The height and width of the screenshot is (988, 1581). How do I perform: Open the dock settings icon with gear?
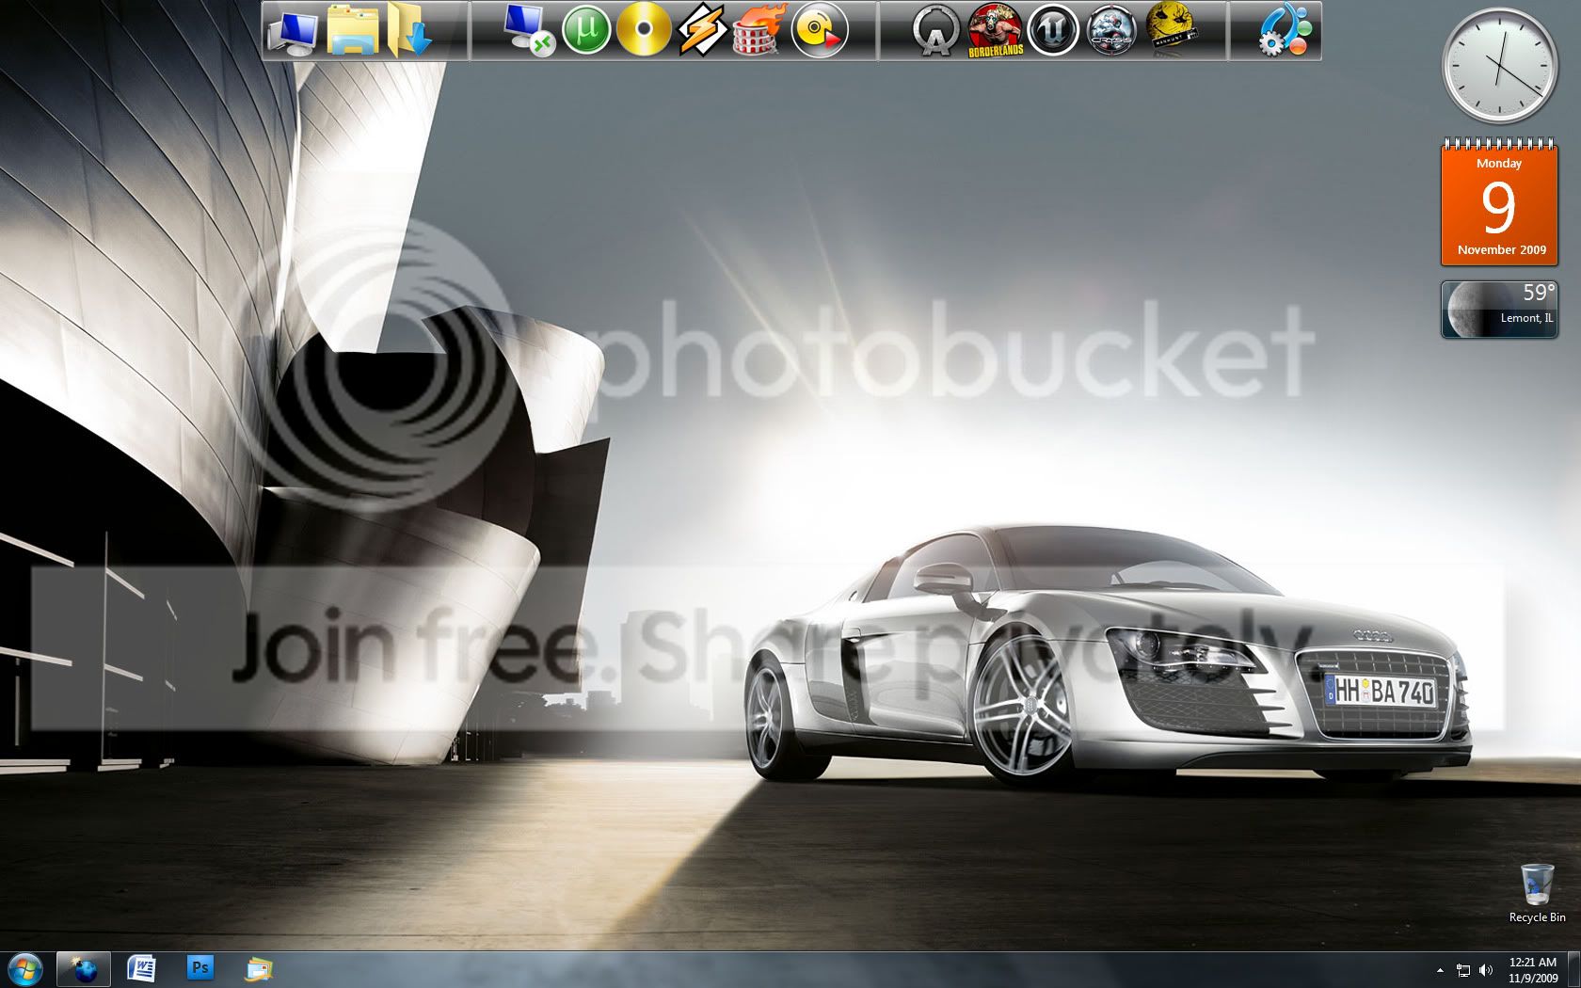pos(1287,30)
